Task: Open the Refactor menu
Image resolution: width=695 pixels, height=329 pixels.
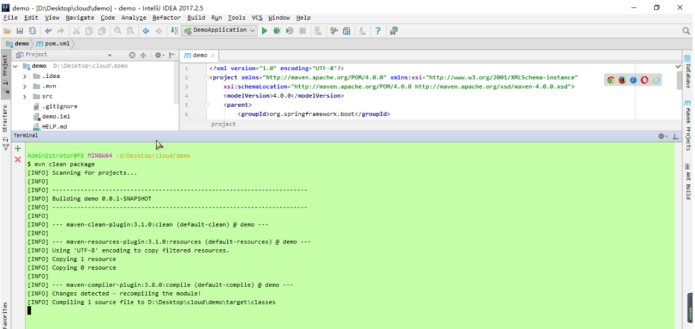Action: 166,18
